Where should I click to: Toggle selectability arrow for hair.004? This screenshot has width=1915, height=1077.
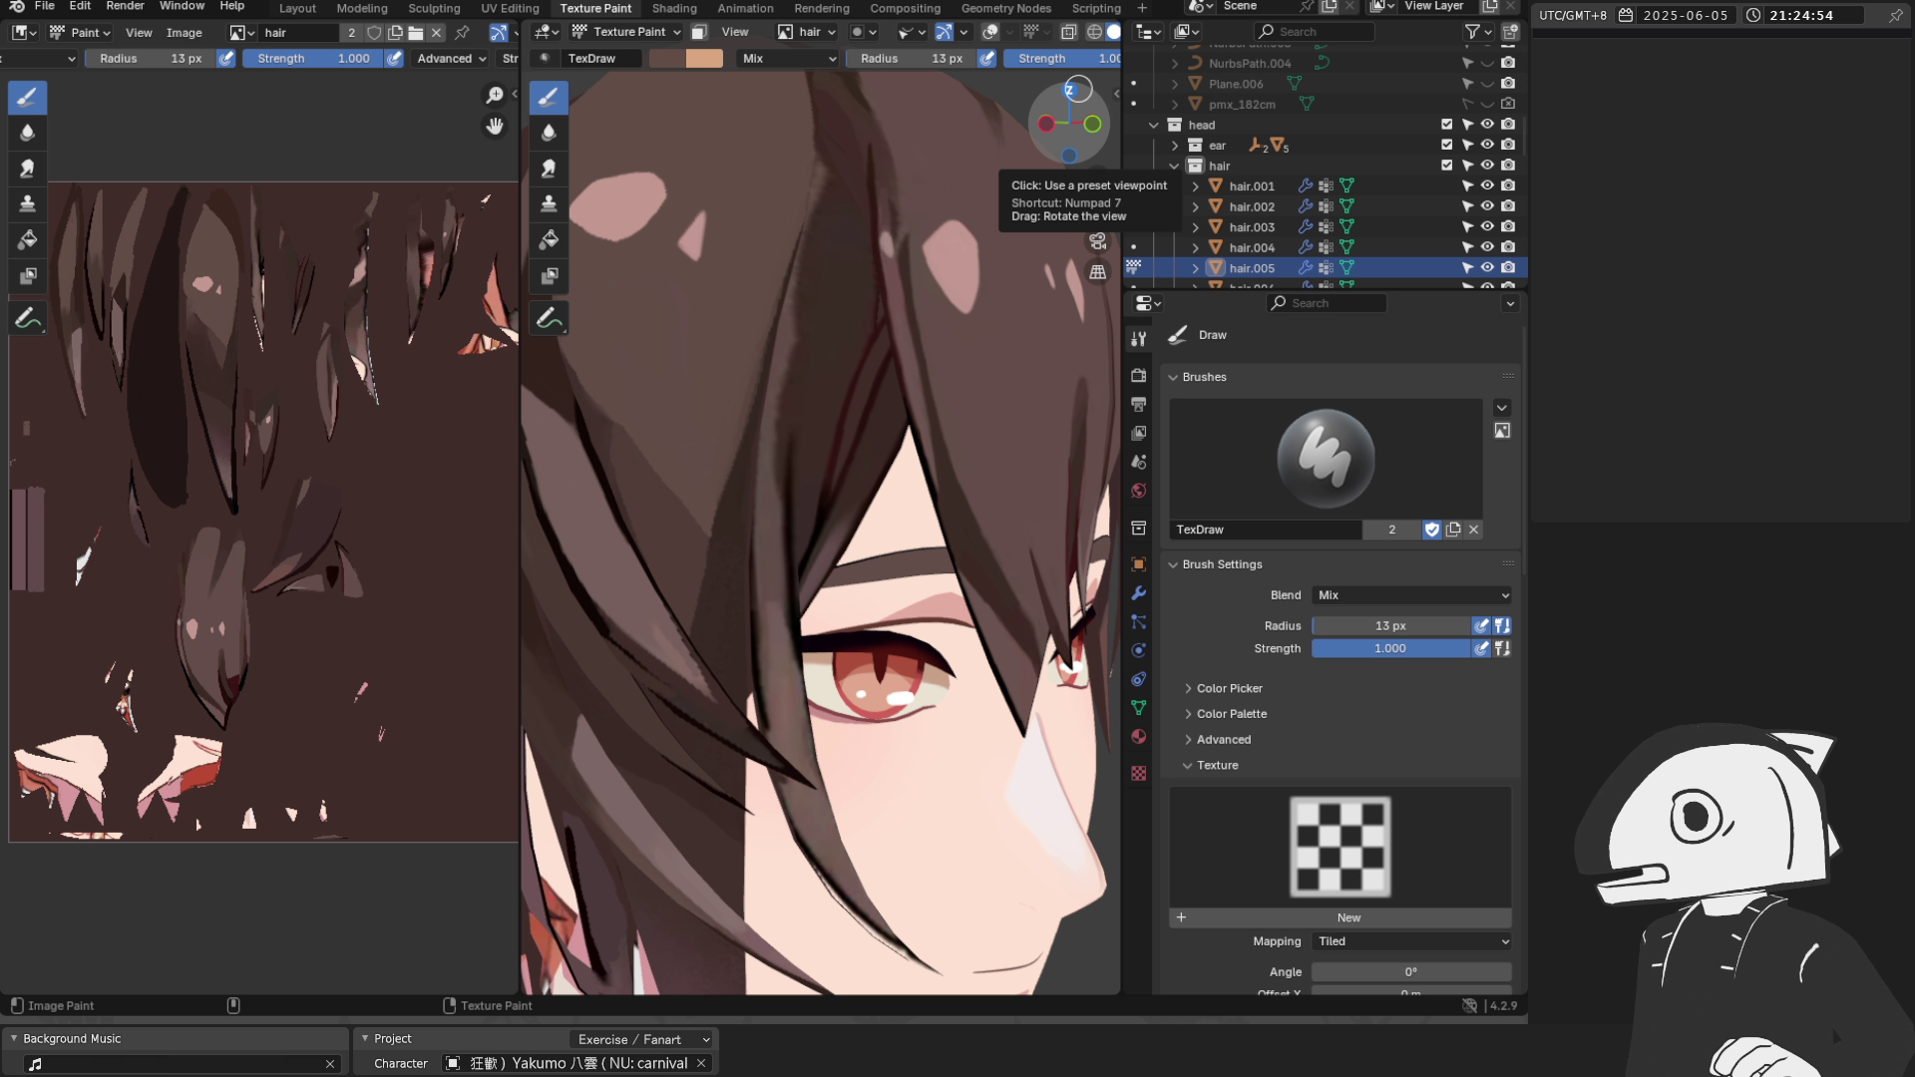pos(1467,247)
